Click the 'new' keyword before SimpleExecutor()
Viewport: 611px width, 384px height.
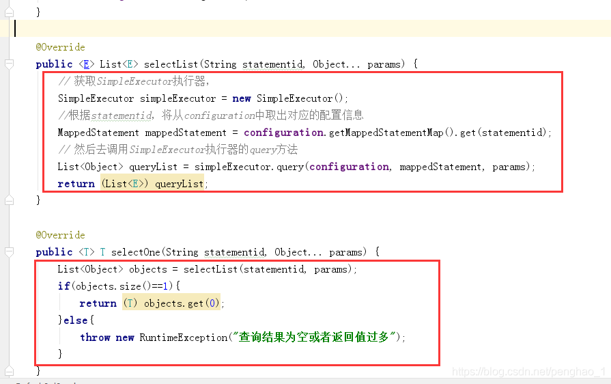pos(242,98)
